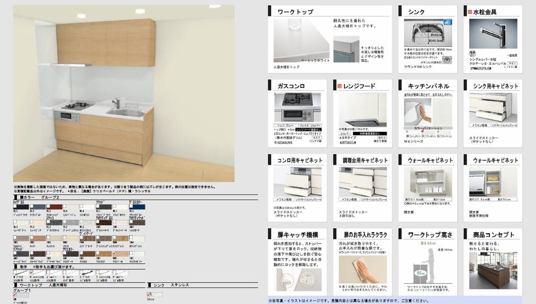Select the 扉キャッチ機構 section heading
Screen dimensions: 536x304
click(296, 234)
